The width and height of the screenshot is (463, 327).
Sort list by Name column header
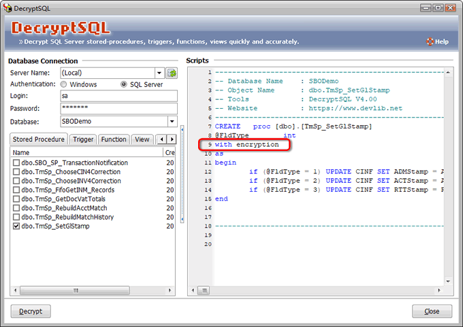click(87, 152)
